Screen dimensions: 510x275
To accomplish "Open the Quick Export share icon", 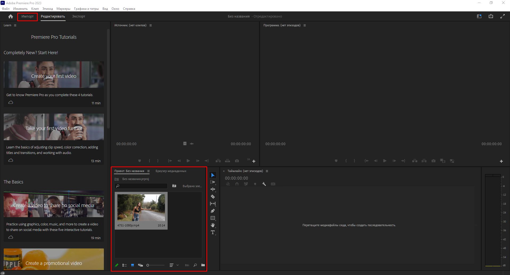I will [491, 16].
